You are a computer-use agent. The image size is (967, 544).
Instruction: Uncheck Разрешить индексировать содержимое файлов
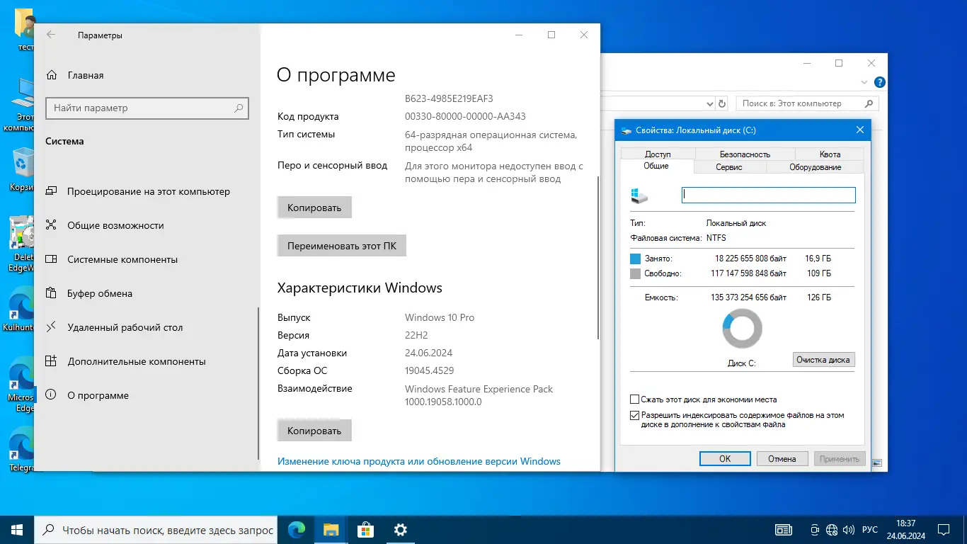[x=635, y=416]
